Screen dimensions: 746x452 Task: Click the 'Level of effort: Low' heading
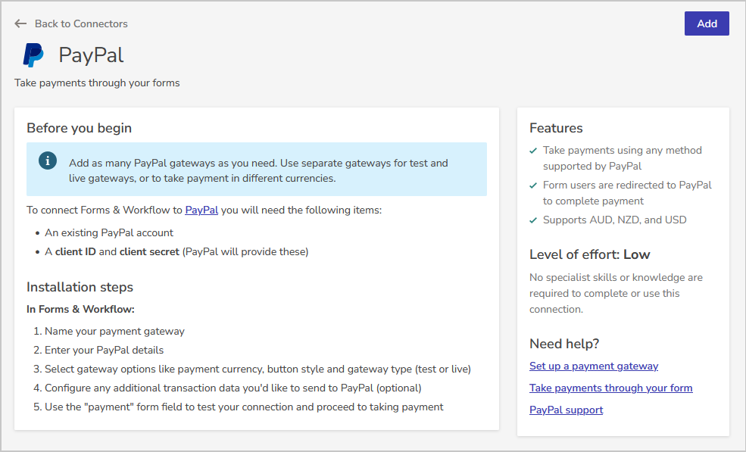(x=589, y=254)
